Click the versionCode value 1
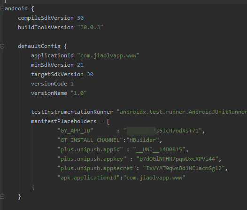Image resolution: width=247 pixels, height=210 pixels. click(x=72, y=84)
